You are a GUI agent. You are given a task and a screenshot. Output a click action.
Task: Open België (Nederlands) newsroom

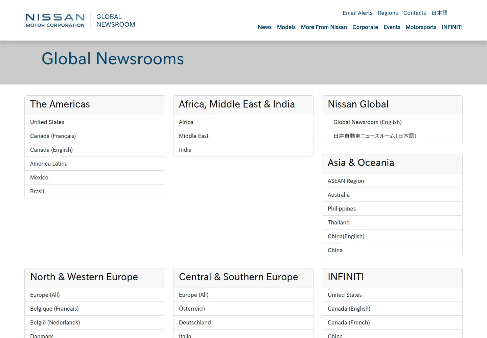pyautogui.click(x=95, y=322)
